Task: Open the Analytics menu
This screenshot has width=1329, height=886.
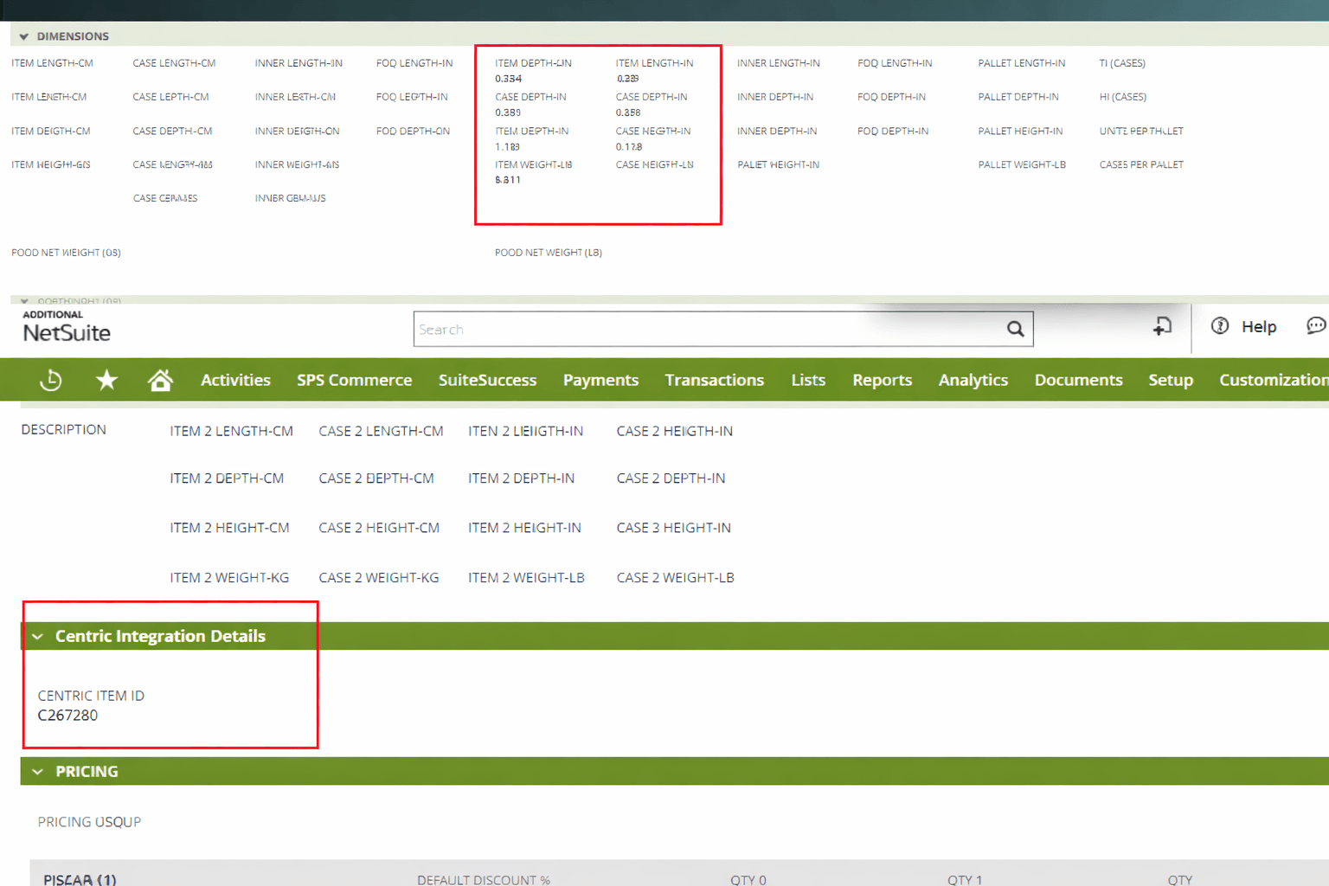Action: tap(973, 379)
